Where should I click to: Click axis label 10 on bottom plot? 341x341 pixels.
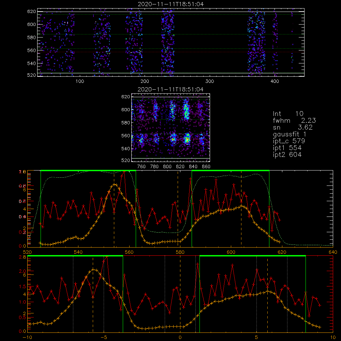coord(333,338)
